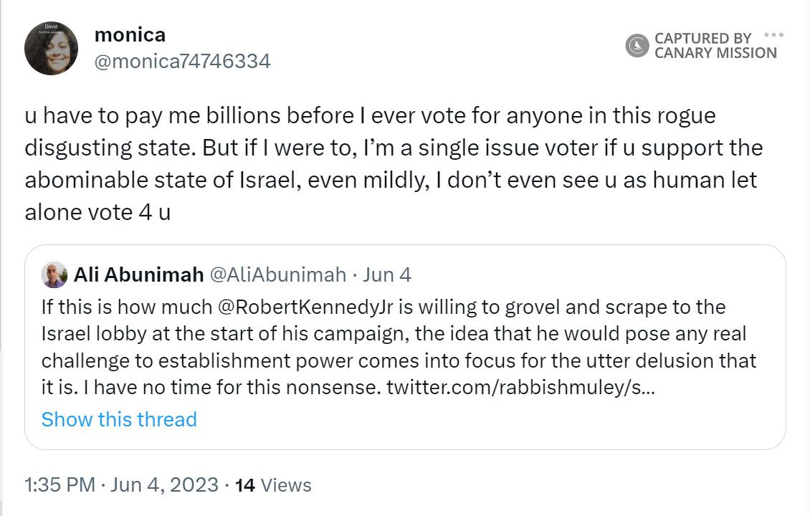The height and width of the screenshot is (516, 810).
Task: Click the Ali Abunimah display name
Action: (137, 274)
